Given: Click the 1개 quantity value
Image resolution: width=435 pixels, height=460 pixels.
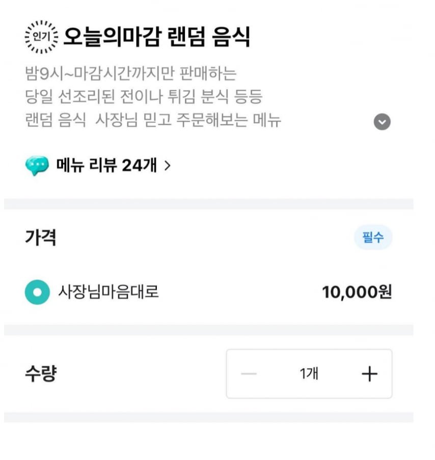Looking at the screenshot, I should (309, 374).
